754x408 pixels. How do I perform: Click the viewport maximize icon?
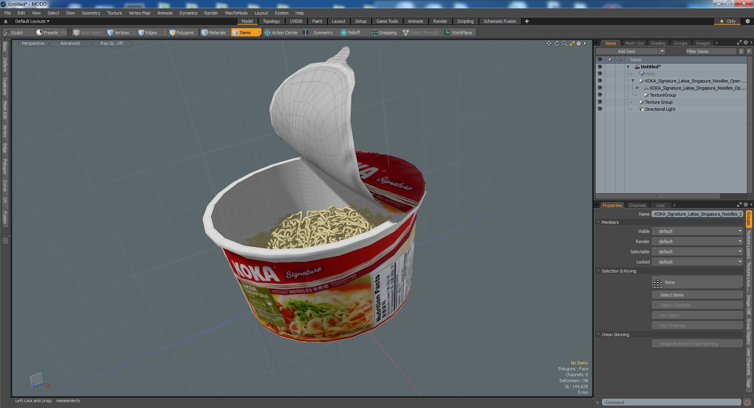coord(572,44)
